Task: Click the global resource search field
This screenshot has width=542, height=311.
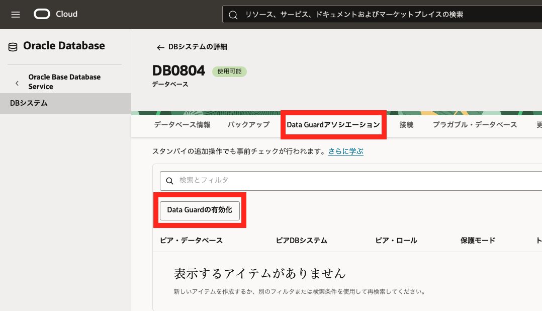Action: click(382, 15)
